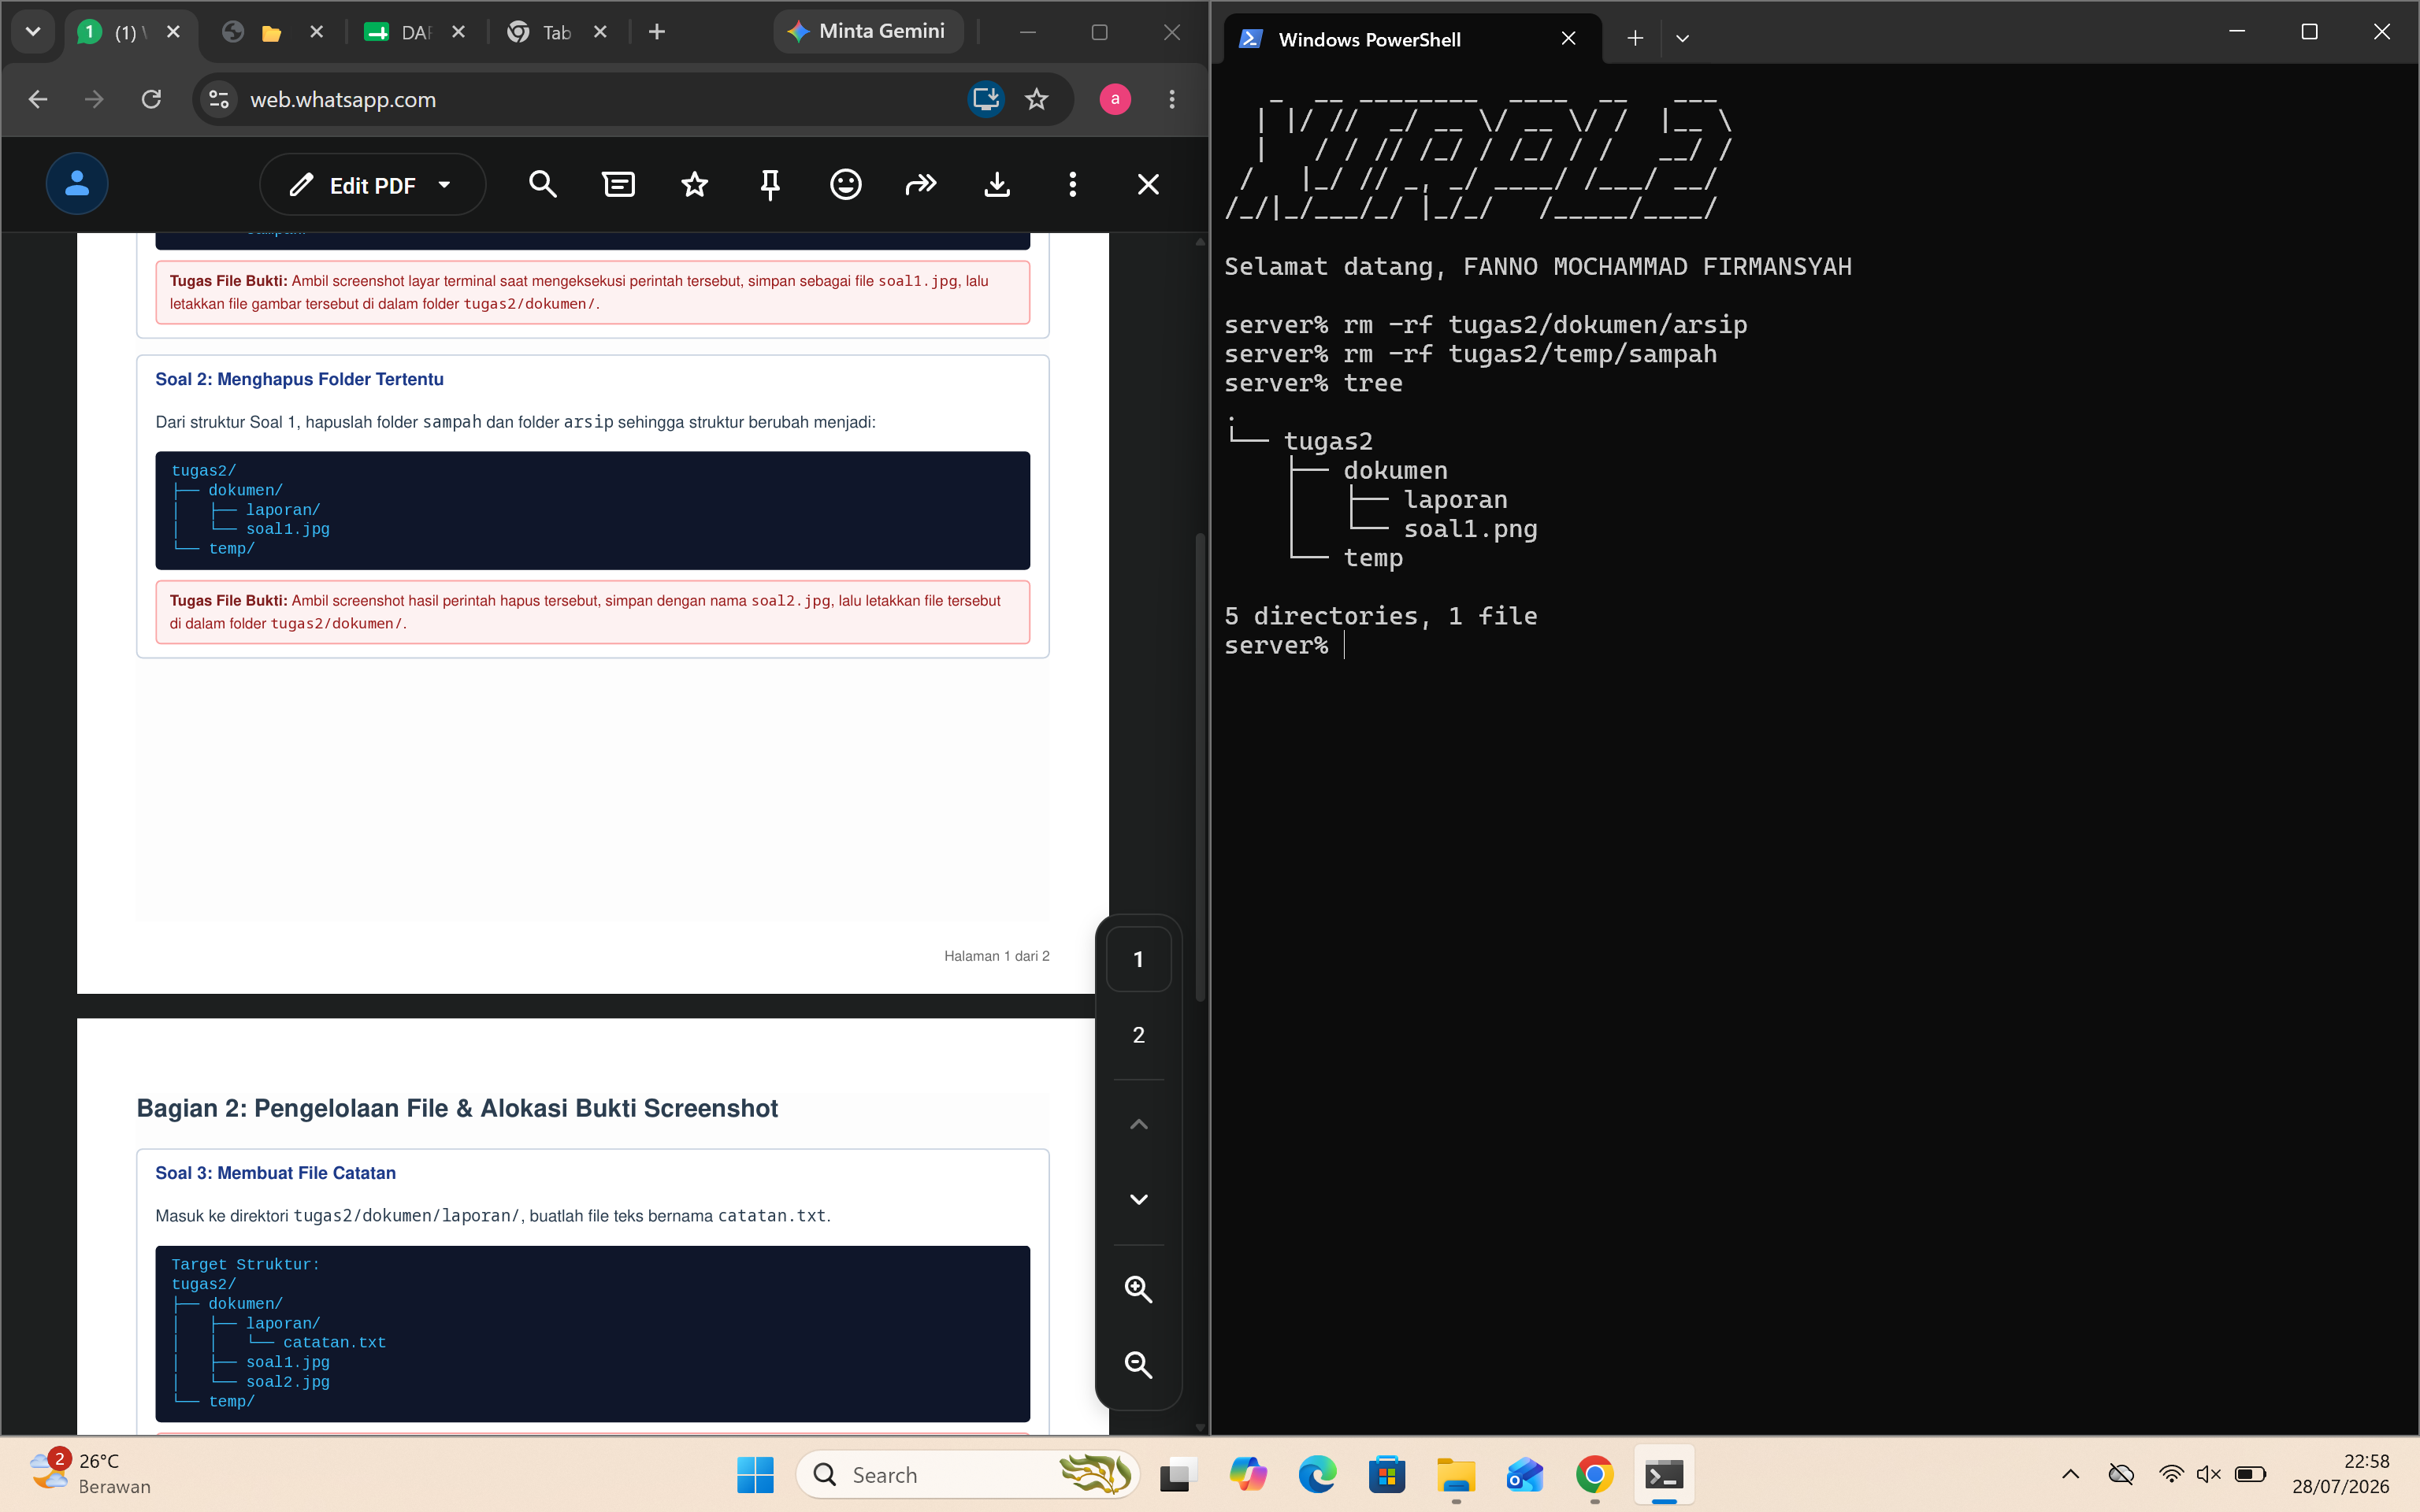Image resolution: width=2420 pixels, height=1512 pixels.
Task: Open Wi-Fi network settings
Action: click(2171, 1474)
